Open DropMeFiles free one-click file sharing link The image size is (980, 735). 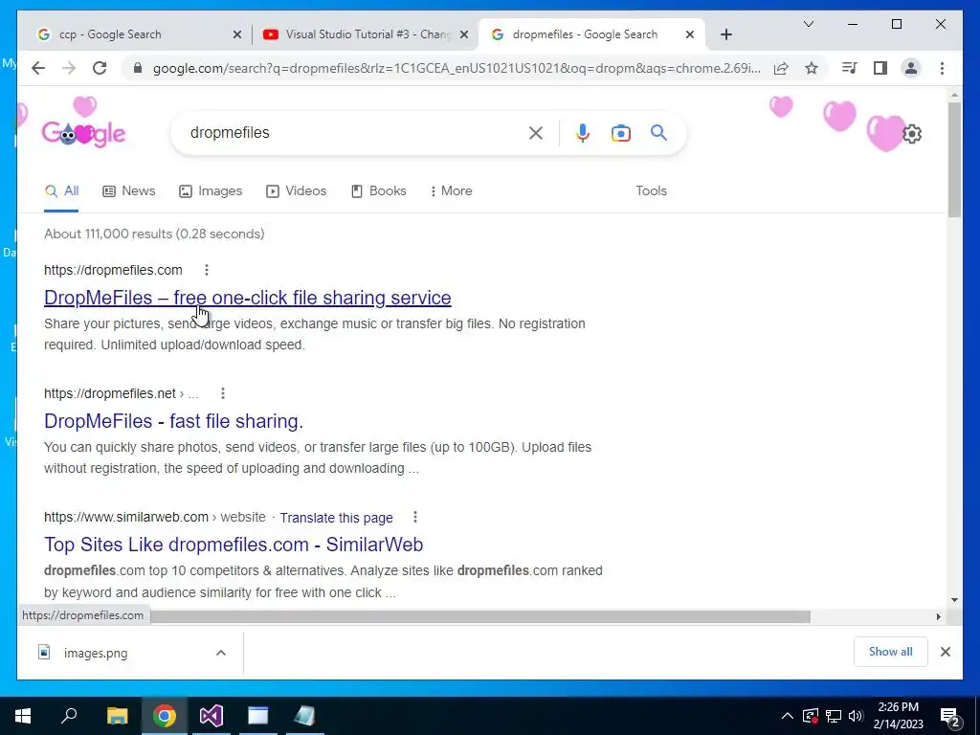[248, 298]
